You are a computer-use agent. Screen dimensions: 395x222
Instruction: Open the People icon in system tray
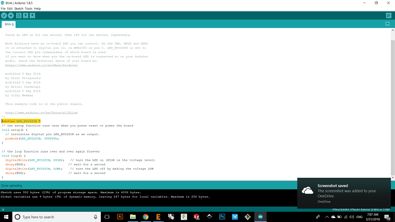click(318, 217)
